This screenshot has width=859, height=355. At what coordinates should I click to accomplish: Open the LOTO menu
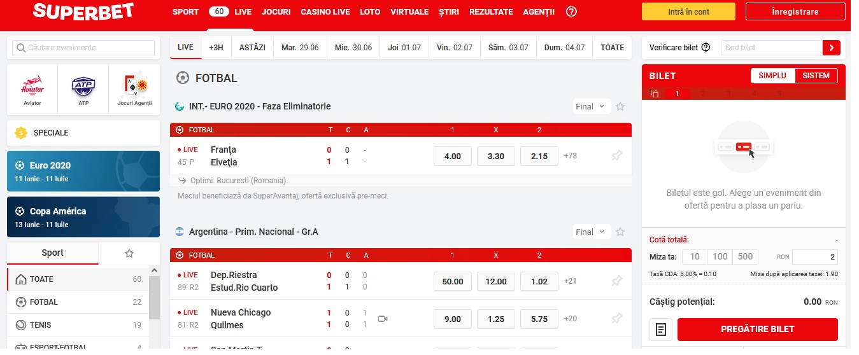click(370, 11)
